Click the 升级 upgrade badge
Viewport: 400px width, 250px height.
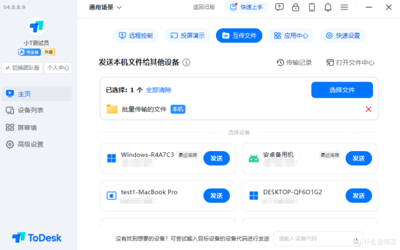[49, 52]
